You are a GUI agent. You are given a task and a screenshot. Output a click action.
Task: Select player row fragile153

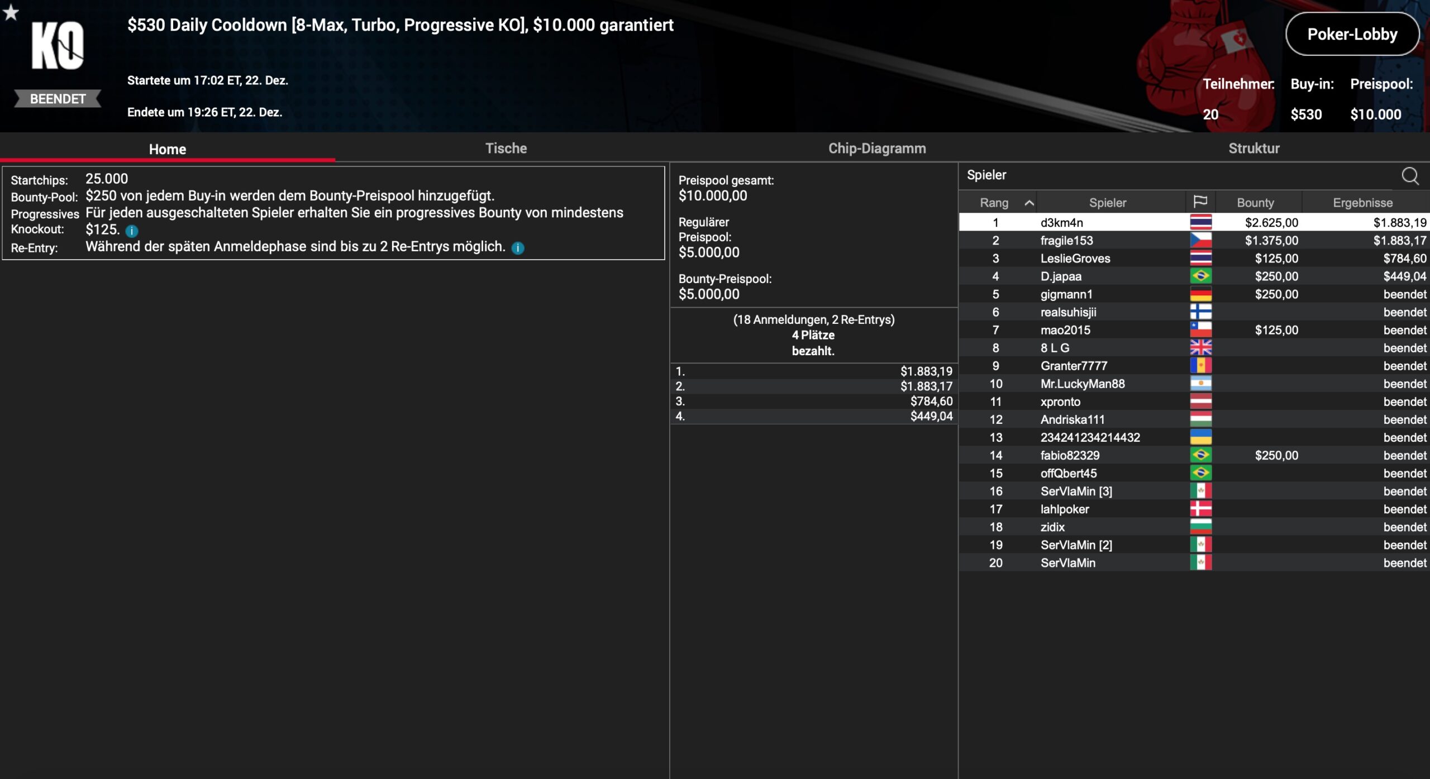[x=1066, y=241]
